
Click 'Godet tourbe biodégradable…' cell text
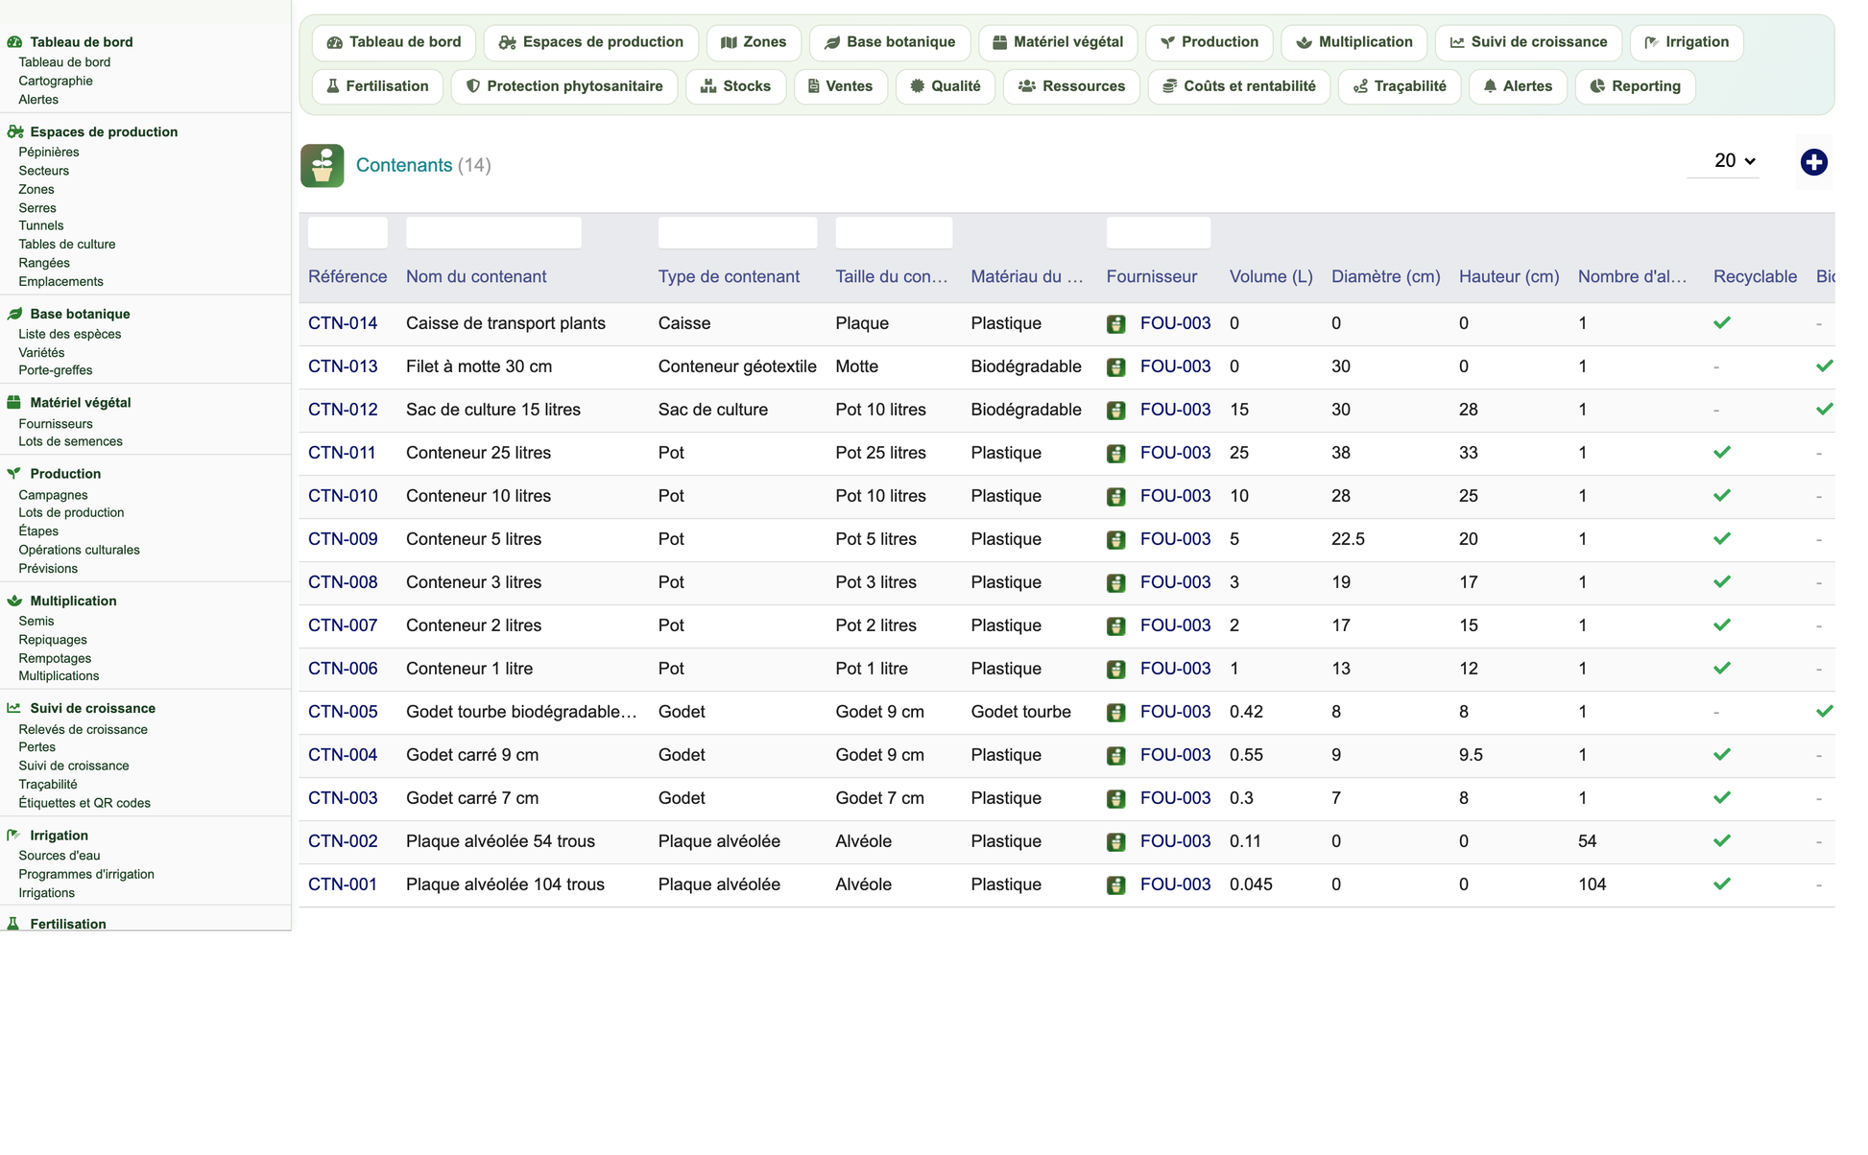(521, 712)
